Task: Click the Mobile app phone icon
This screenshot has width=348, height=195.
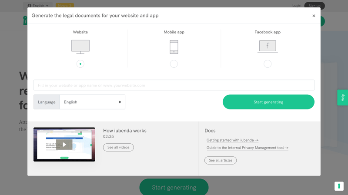Action: click(x=174, y=47)
